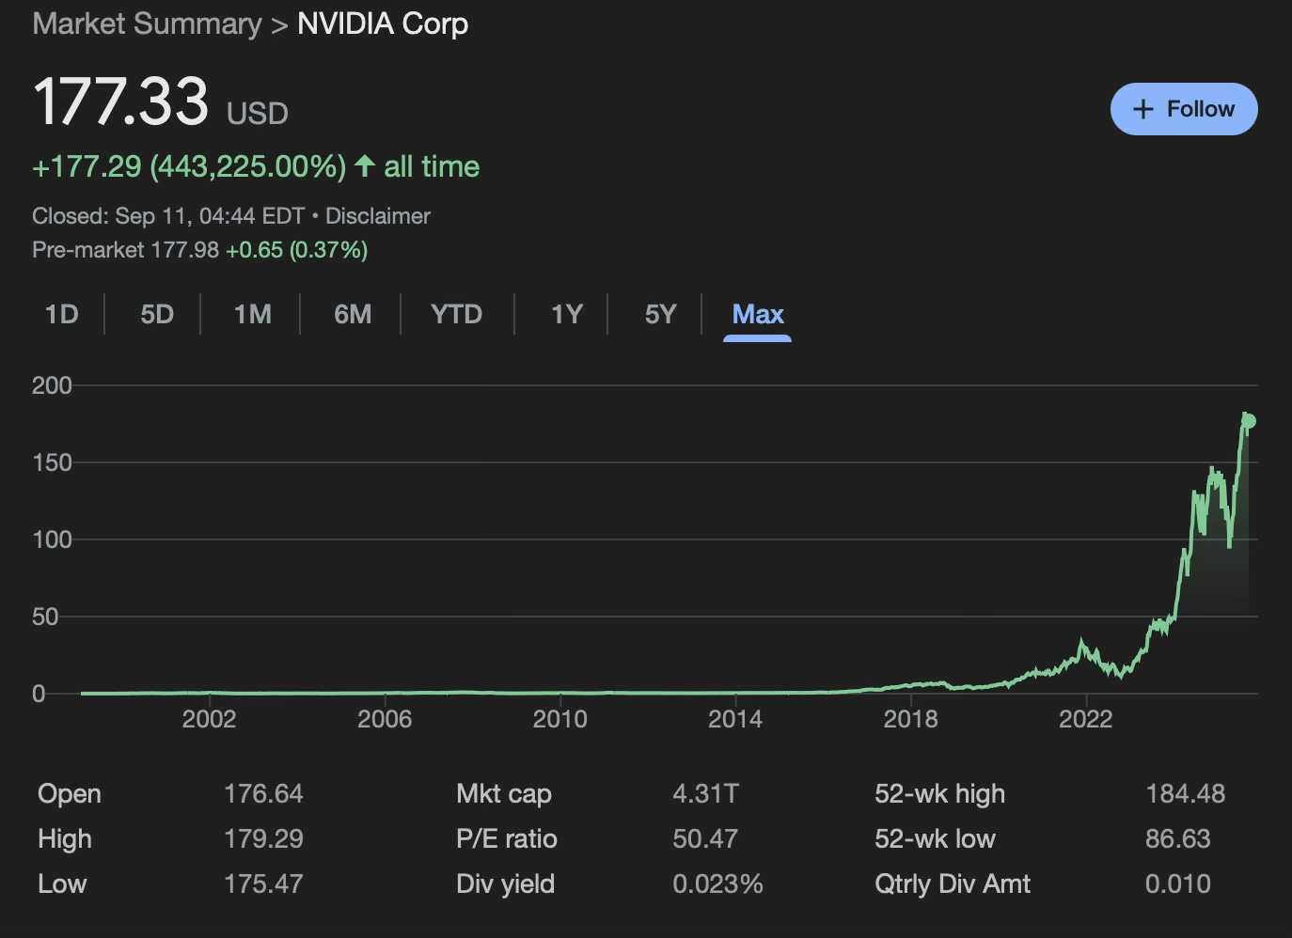The width and height of the screenshot is (1292, 938).
Task: Switch to the 6M time range
Action: click(353, 314)
